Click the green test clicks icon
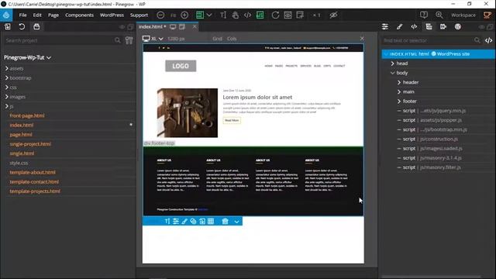Screen dimensions: 496x279 [x=260, y=15]
